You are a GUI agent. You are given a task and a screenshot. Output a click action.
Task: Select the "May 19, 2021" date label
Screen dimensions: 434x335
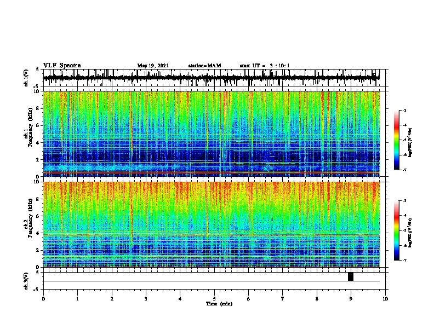[153, 66]
